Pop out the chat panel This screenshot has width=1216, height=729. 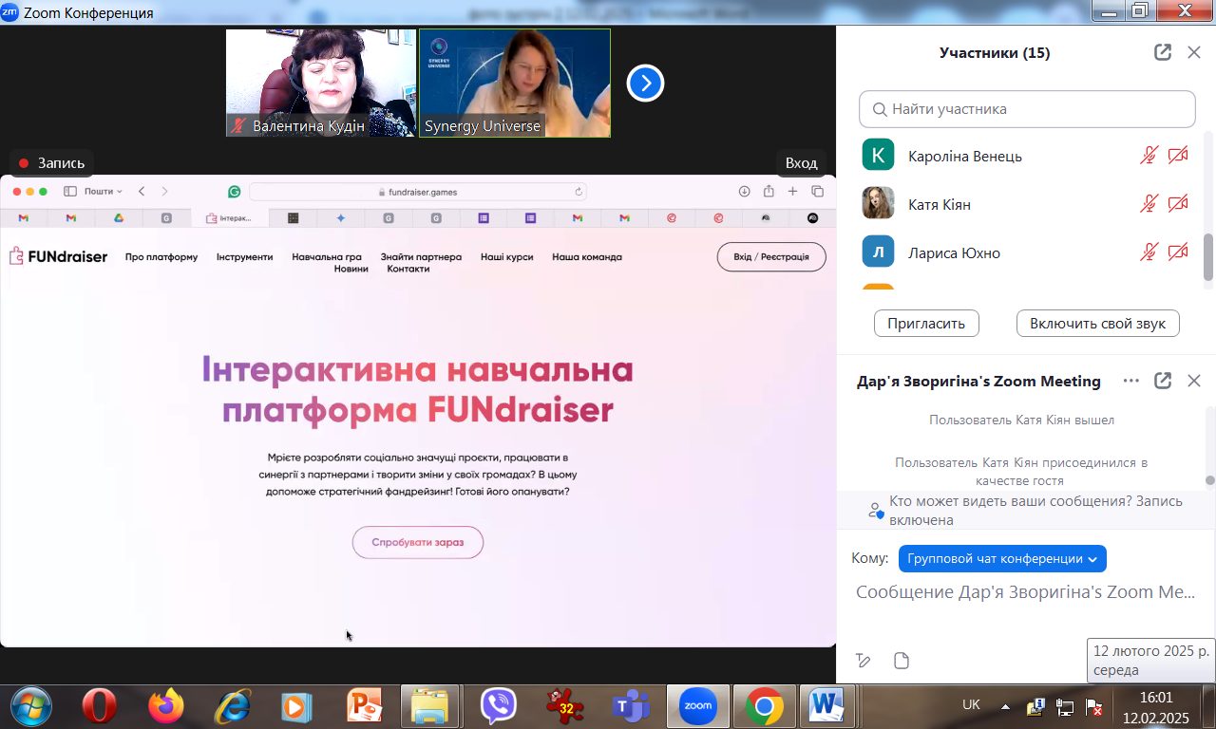coord(1163,381)
